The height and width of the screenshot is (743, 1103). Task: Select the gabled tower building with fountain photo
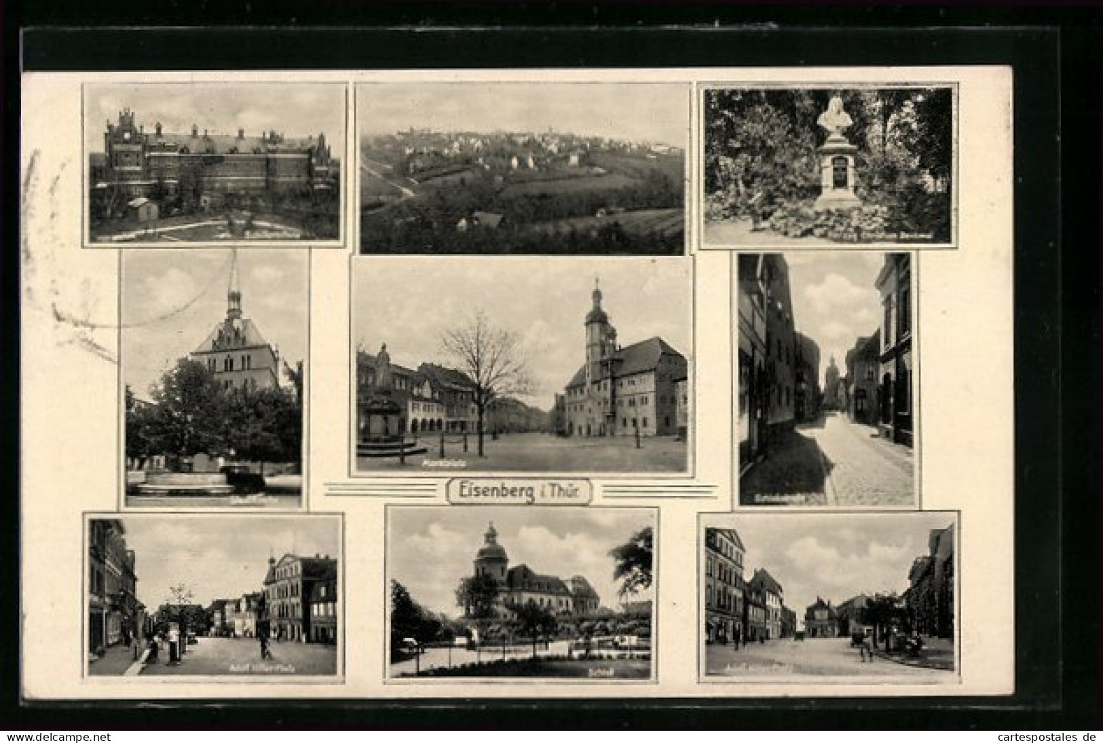(x=214, y=378)
